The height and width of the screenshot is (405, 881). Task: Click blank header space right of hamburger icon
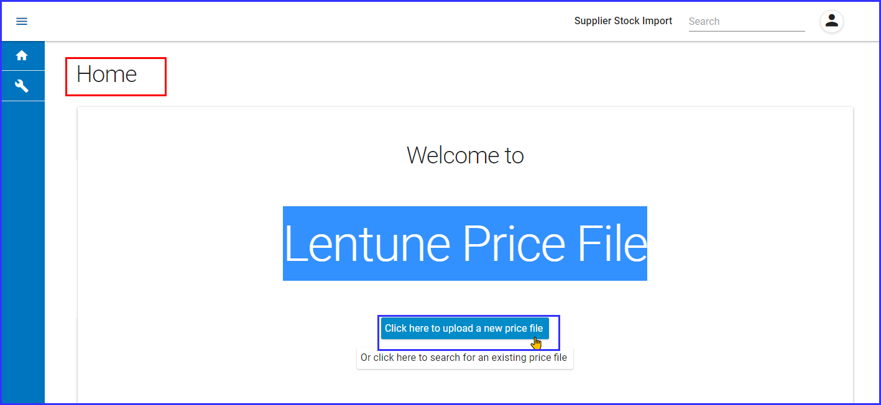pos(249,21)
